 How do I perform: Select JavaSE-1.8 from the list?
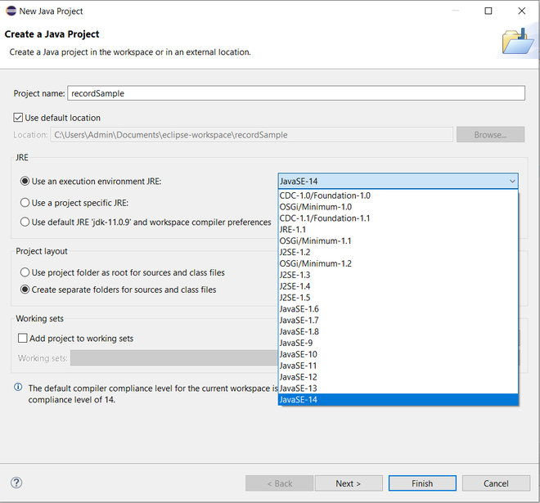(x=299, y=331)
